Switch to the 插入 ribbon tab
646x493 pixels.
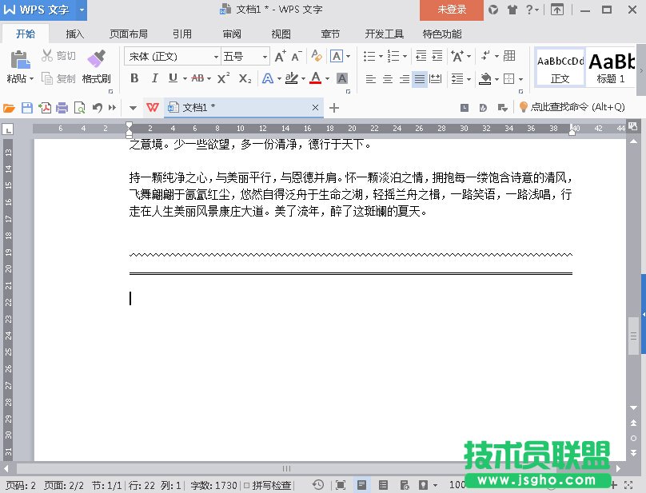pyautogui.click(x=75, y=34)
